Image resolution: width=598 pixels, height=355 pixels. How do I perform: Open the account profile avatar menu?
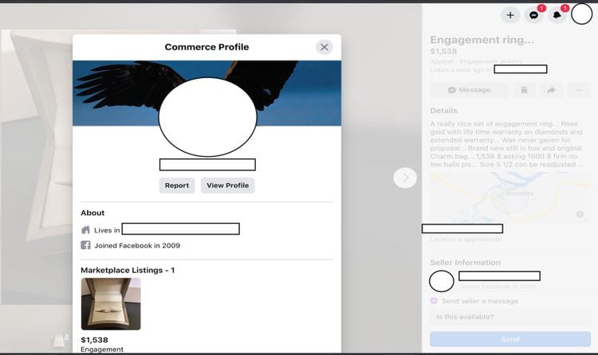[581, 14]
